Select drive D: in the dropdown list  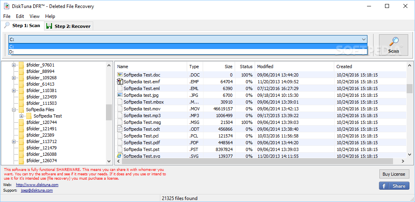(188, 52)
